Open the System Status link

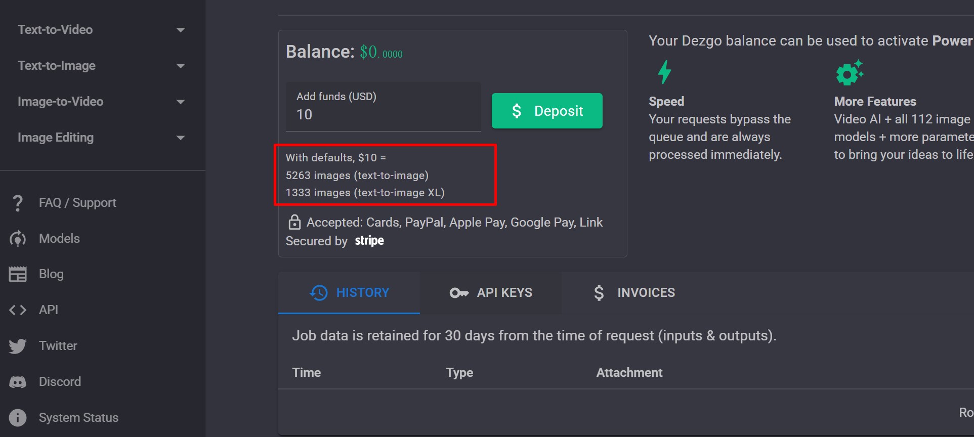78,418
